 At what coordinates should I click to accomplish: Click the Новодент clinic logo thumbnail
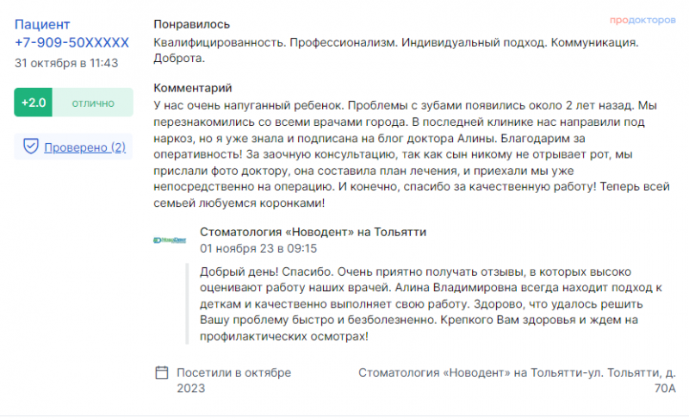tap(170, 240)
